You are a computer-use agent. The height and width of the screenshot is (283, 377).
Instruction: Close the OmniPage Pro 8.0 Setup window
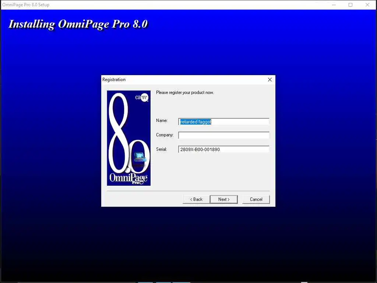(x=367, y=5)
